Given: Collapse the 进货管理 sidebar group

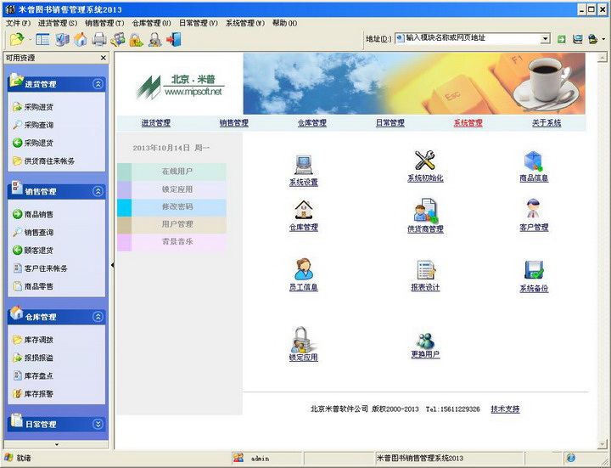Looking at the screenshot, I should pos(98,84).
